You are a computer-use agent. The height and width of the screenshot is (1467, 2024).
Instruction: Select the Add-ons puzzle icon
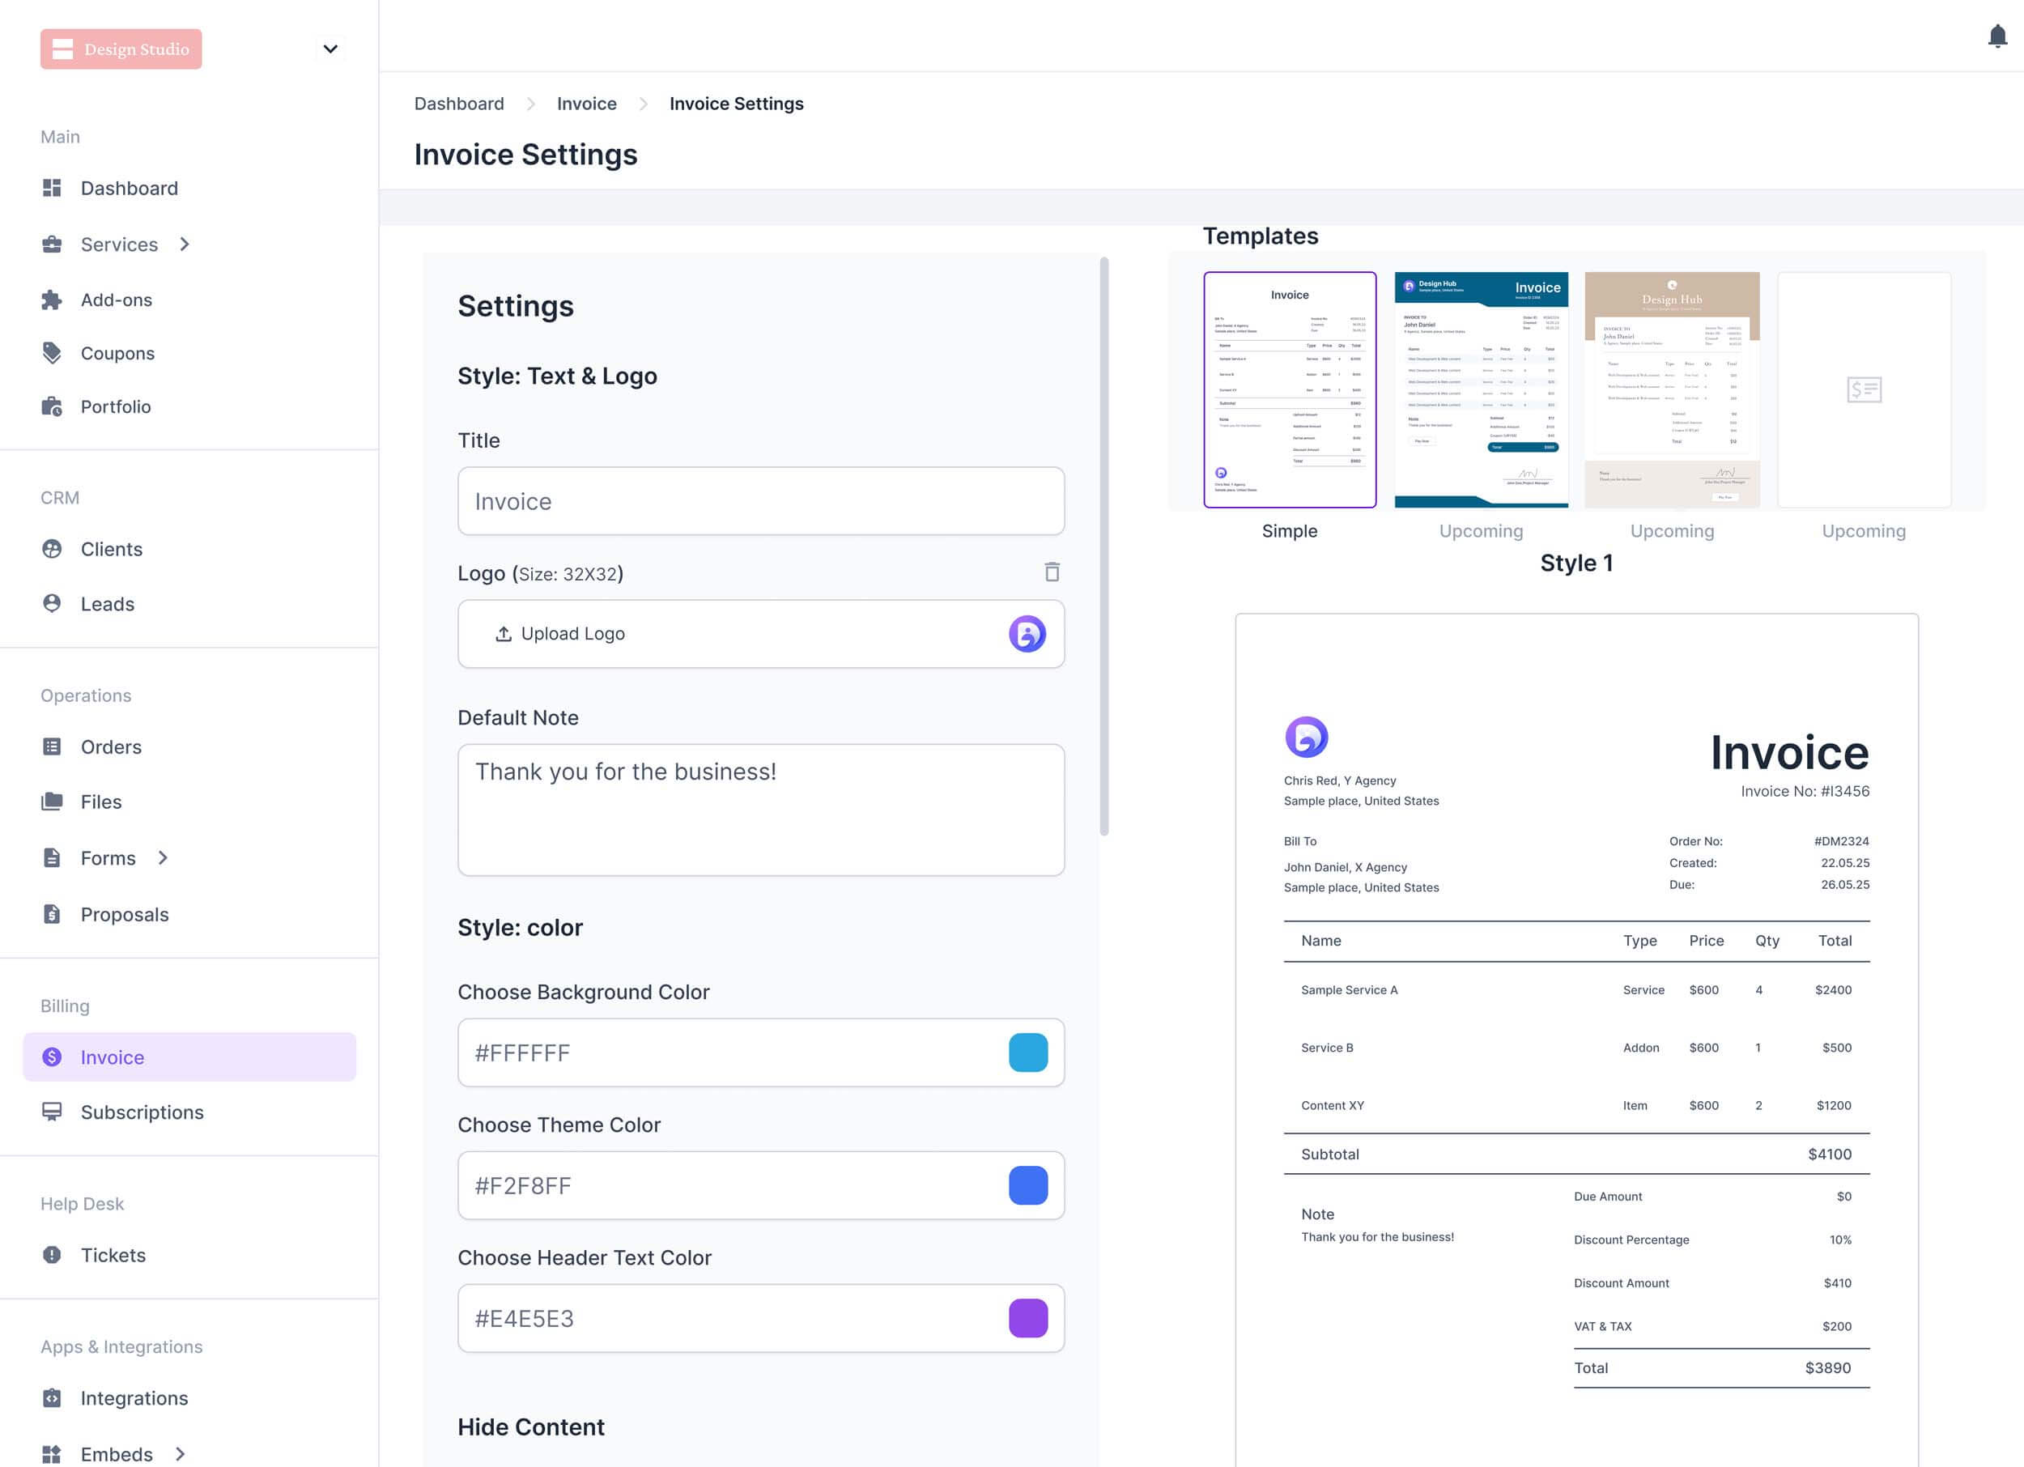(x=52, y=299)
